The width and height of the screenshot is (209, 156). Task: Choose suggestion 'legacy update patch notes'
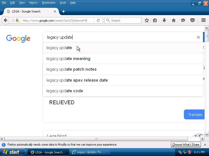(x=123, y=69)
